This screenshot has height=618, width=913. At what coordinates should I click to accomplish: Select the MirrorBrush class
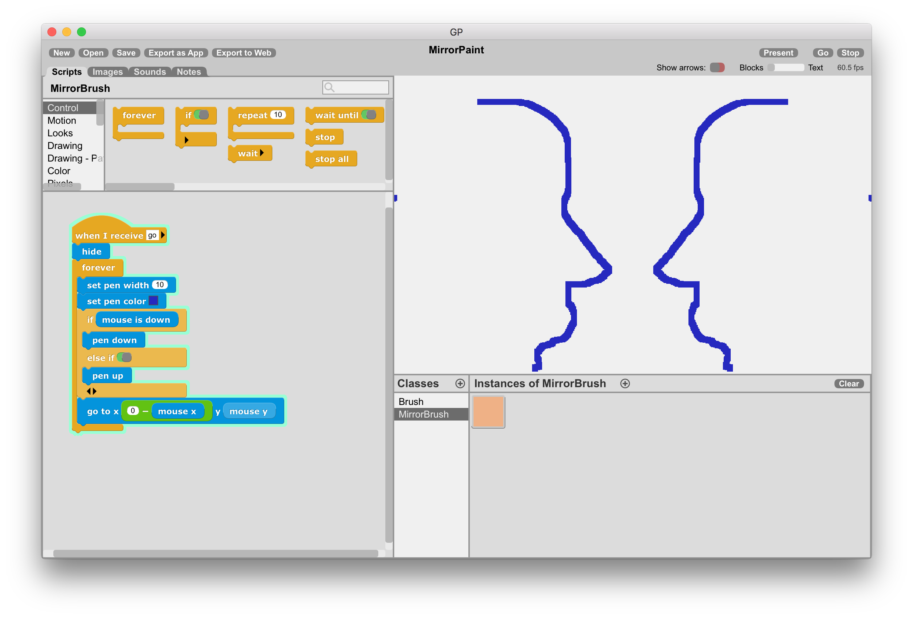431,414
